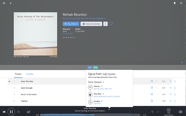Click Play Album button
This screenshot has width=186, height=116.
point(71,24)
